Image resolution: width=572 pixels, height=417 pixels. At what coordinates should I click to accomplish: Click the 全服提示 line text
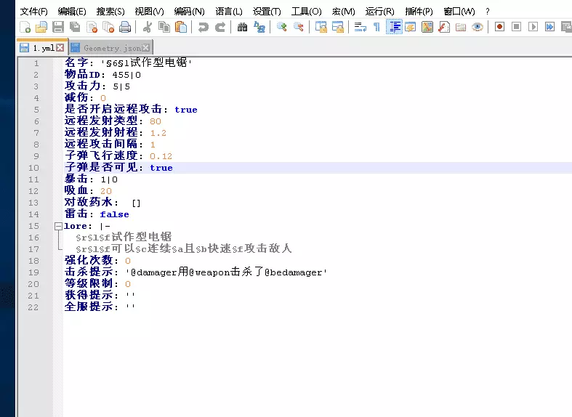pyautogui.click(x=100, y=307)
